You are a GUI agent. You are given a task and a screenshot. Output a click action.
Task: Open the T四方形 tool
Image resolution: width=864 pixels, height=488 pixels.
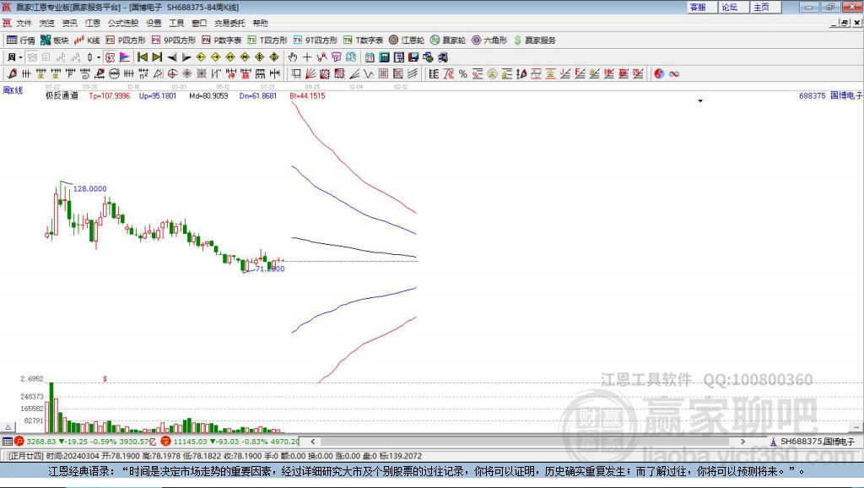pos(267,41)
